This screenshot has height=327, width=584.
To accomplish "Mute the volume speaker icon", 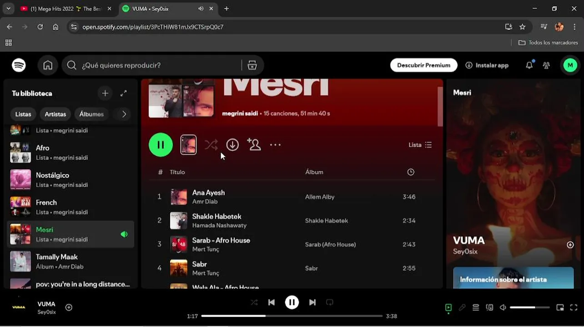I will pyautogui.click(x=503, y=307).
